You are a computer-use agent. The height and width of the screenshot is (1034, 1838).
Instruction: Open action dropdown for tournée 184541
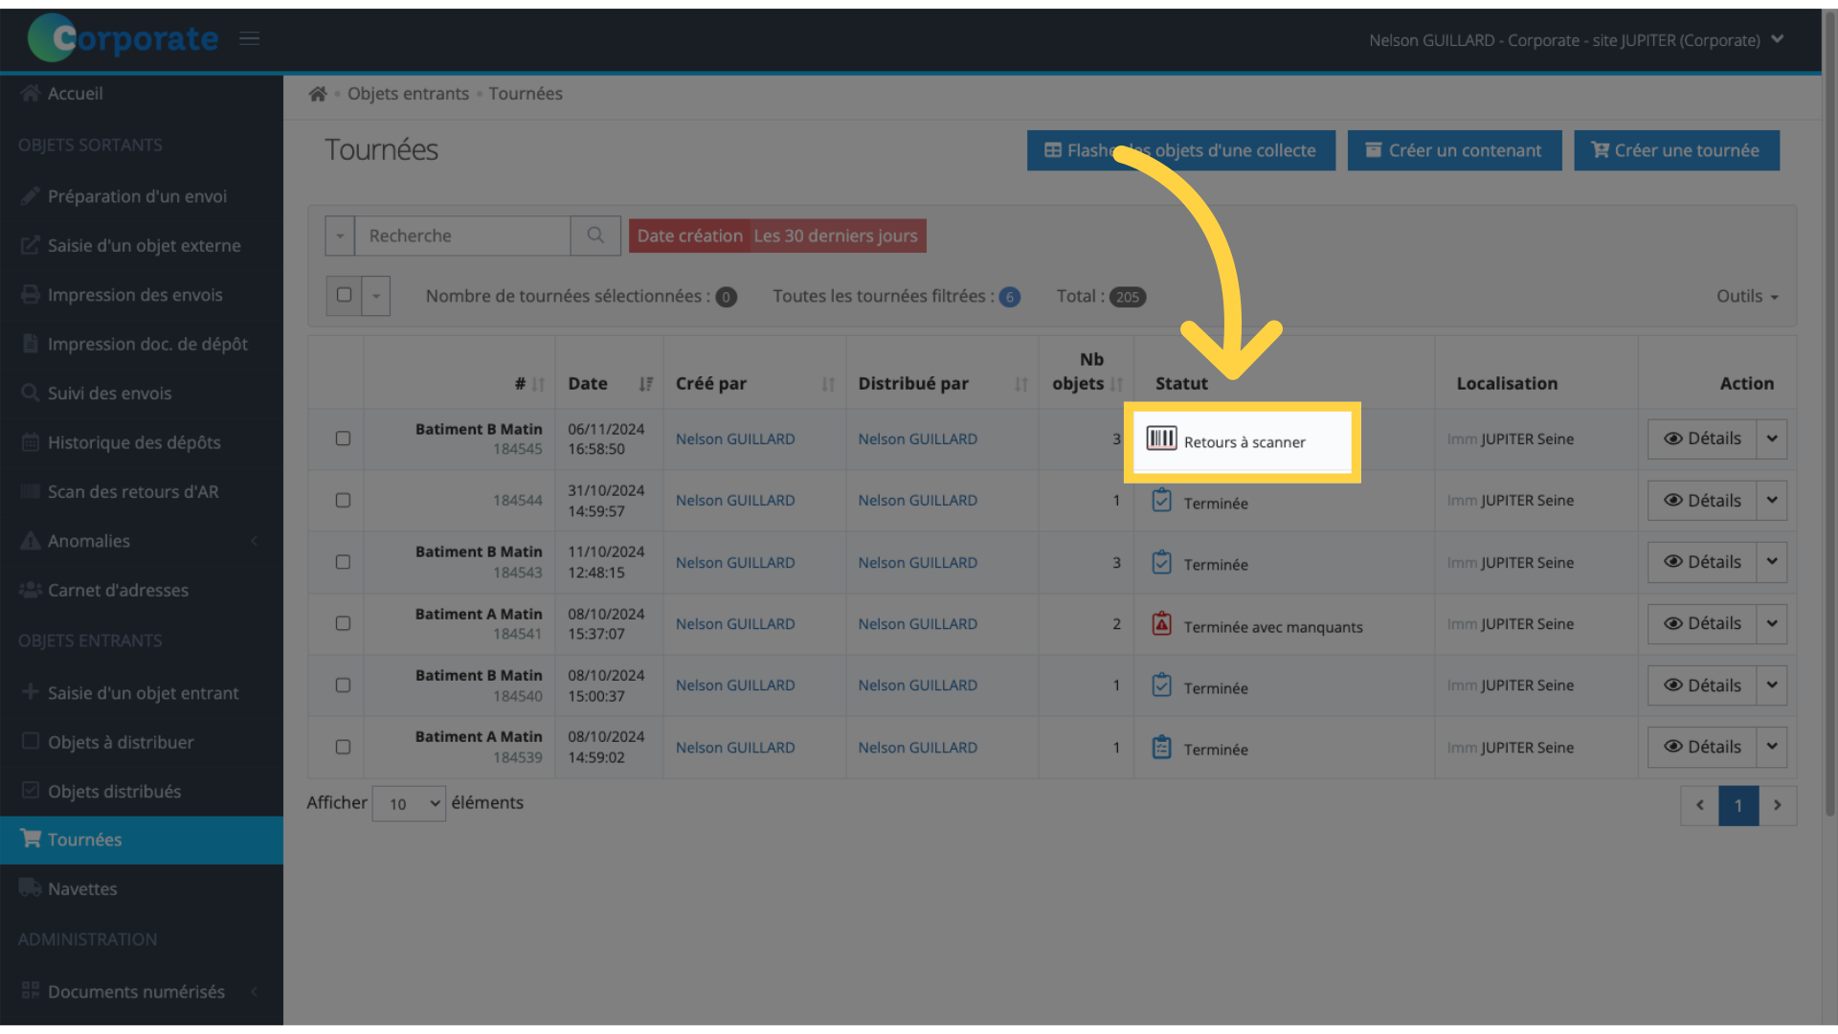(x=1772, y=624)
